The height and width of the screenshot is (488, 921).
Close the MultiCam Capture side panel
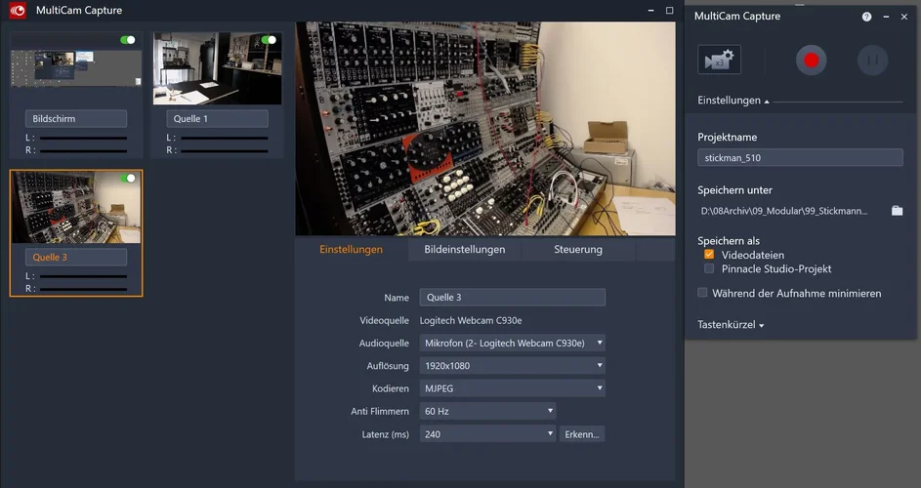point(904,17)
